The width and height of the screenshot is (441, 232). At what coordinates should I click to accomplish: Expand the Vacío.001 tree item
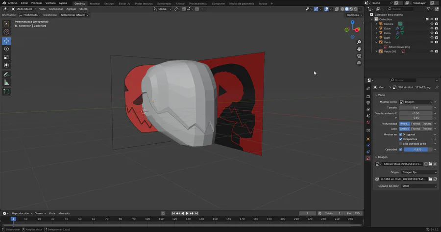pyautogui.click(x=376, y=51)
